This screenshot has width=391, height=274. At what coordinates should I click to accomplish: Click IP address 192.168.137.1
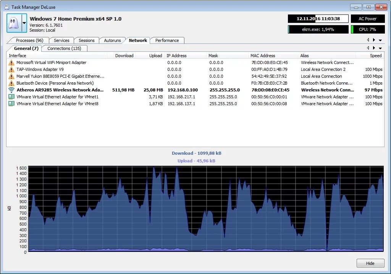coord(181,104)
